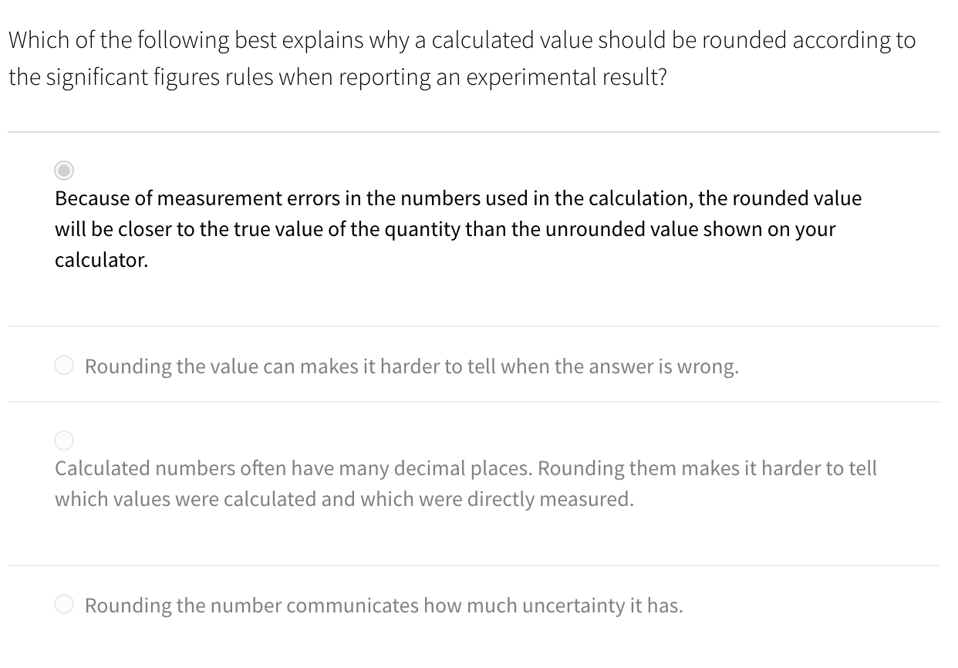Select the answer about calculated numbers having many decimal places

(465, 483)
